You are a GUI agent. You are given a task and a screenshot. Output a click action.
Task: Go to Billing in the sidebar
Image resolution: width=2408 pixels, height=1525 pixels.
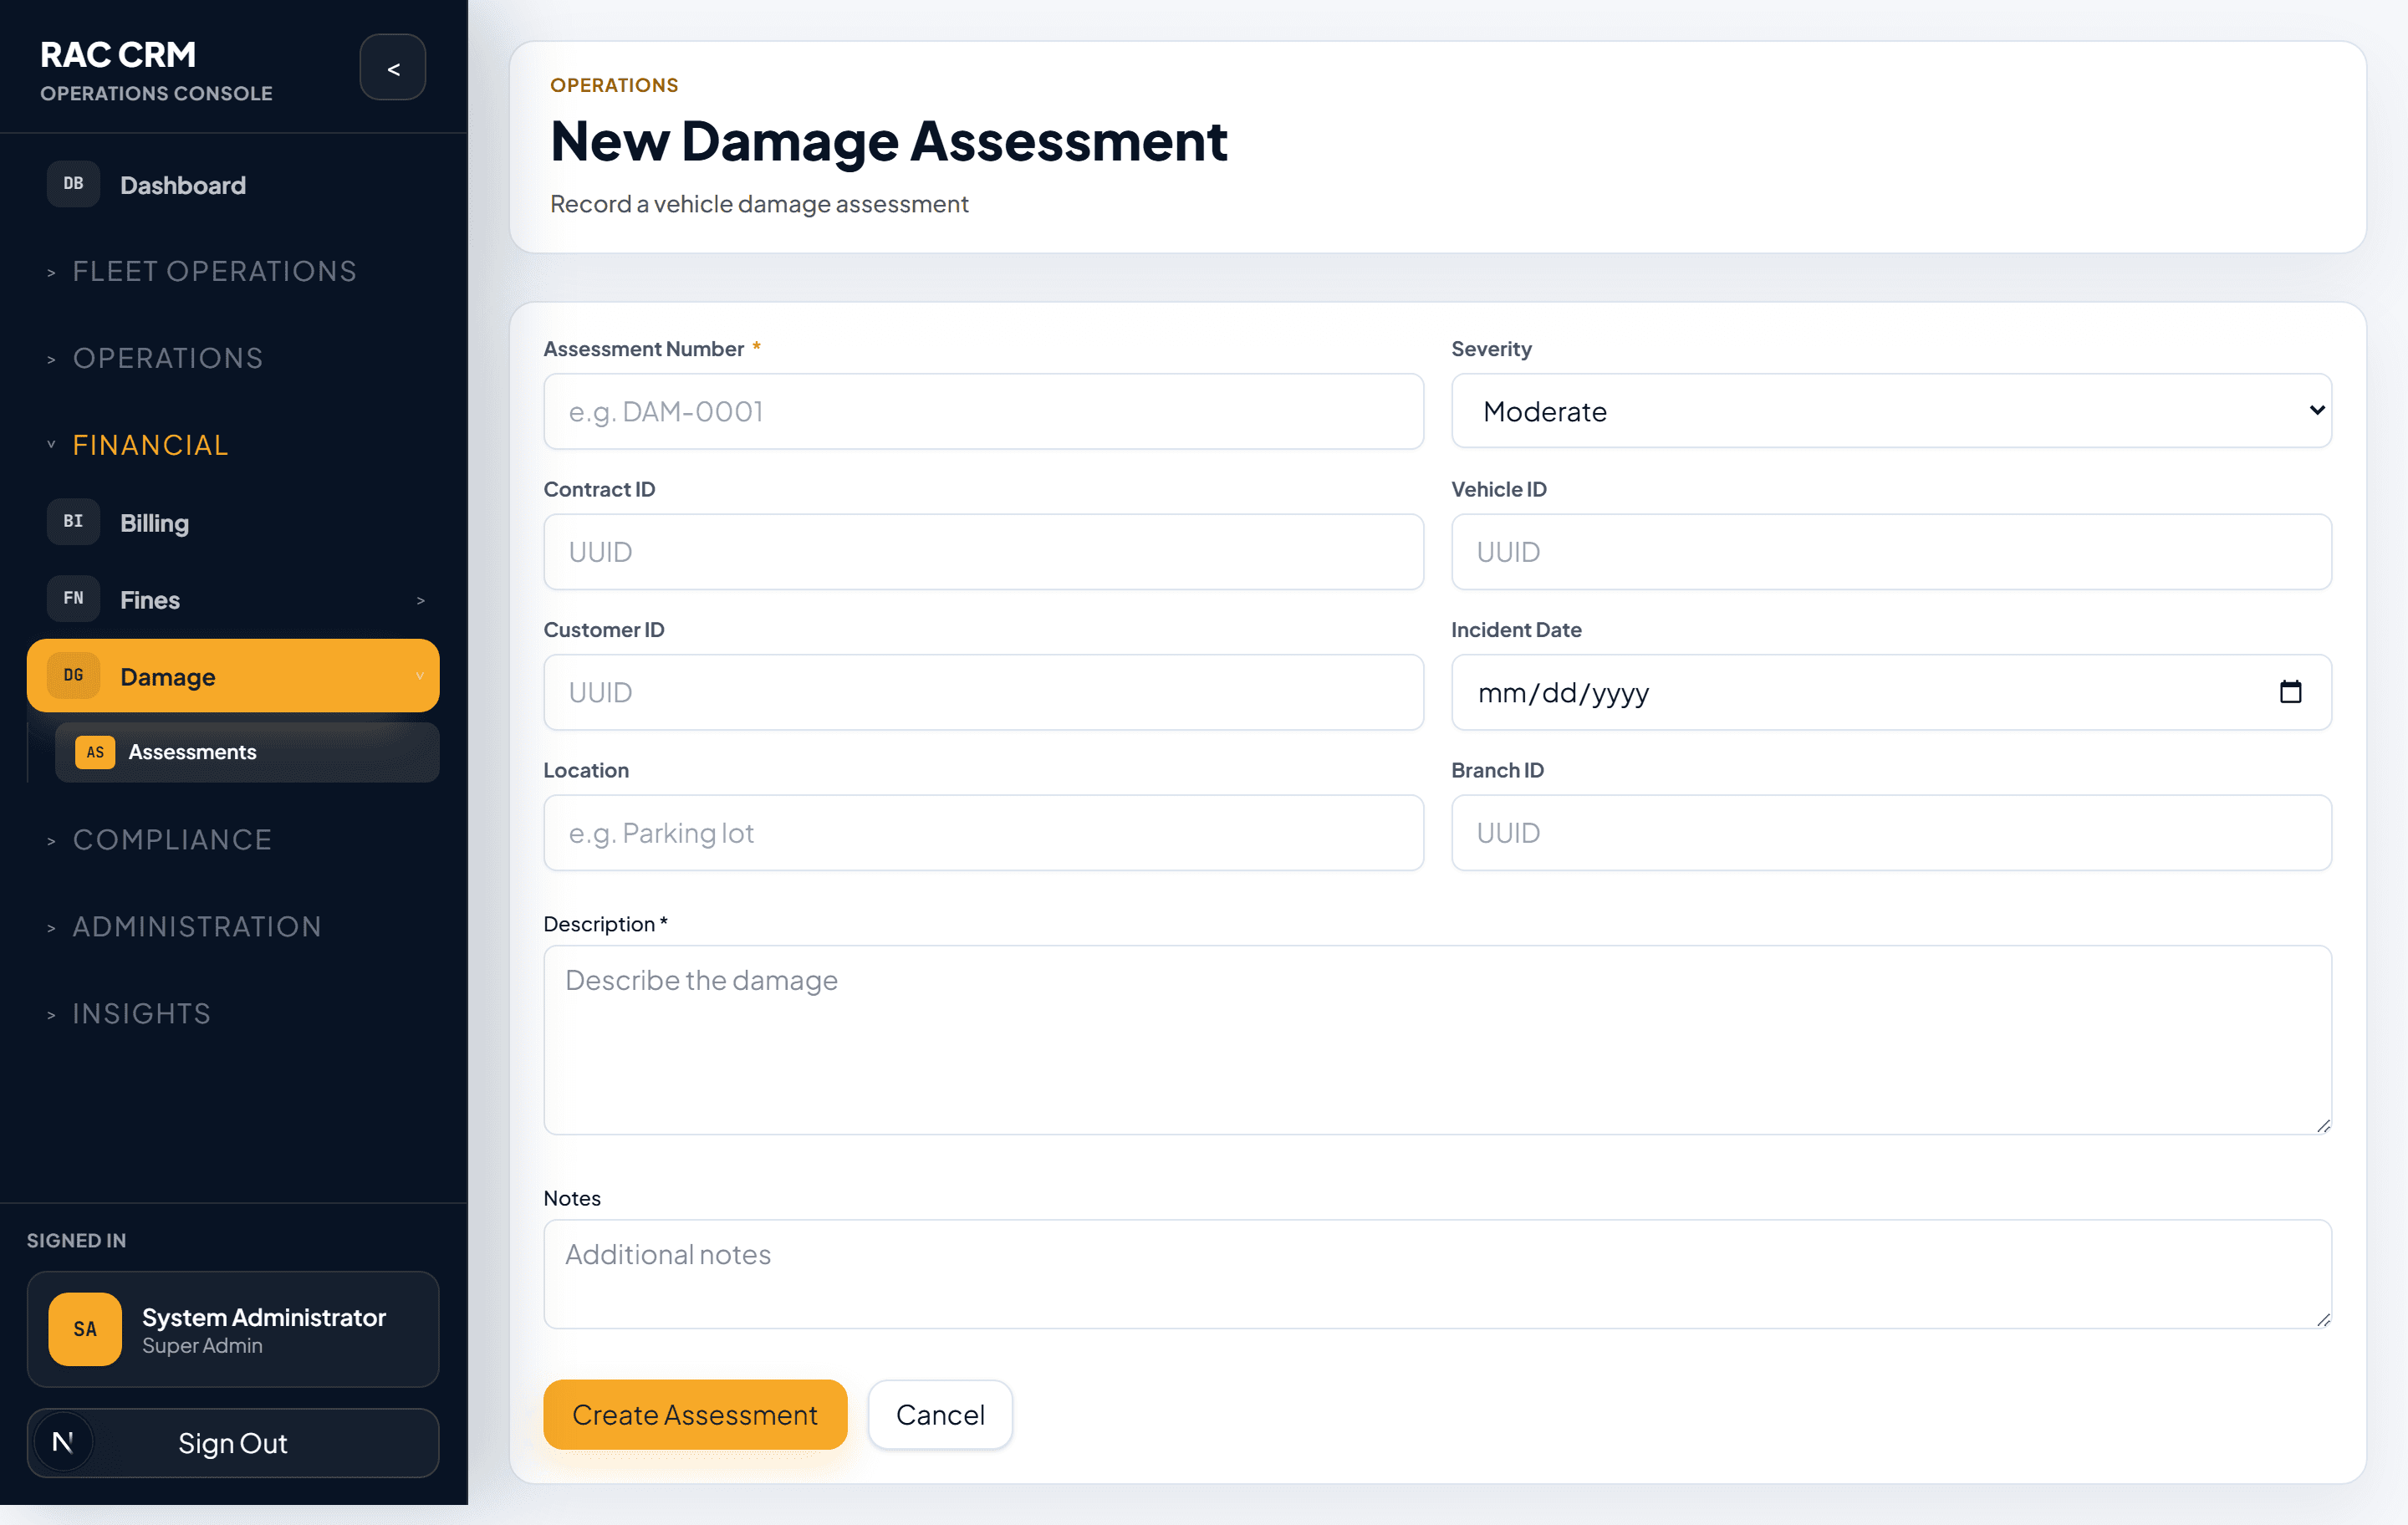[233, 522]
